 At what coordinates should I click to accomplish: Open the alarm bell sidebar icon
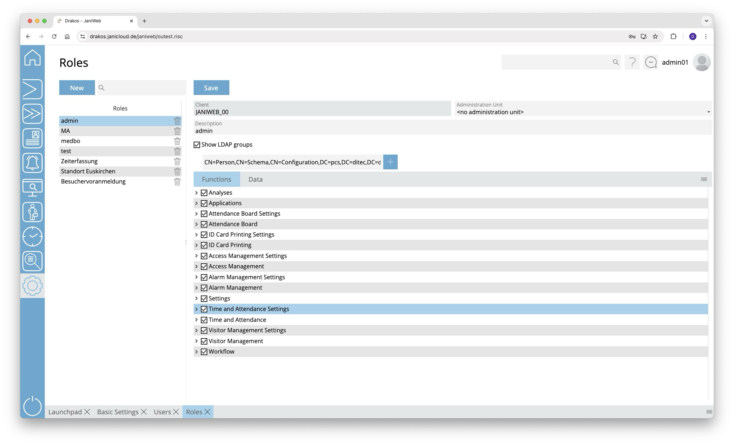33,163
